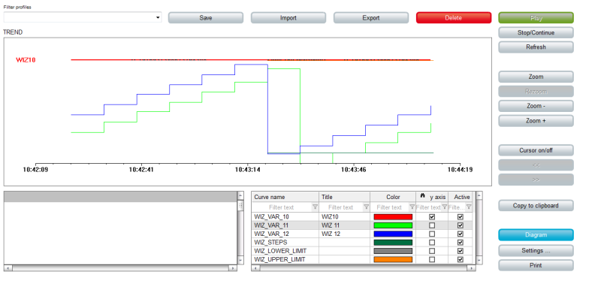
Task: Click the binoculars icon in y axis header
Action: [x=422, y=196]
